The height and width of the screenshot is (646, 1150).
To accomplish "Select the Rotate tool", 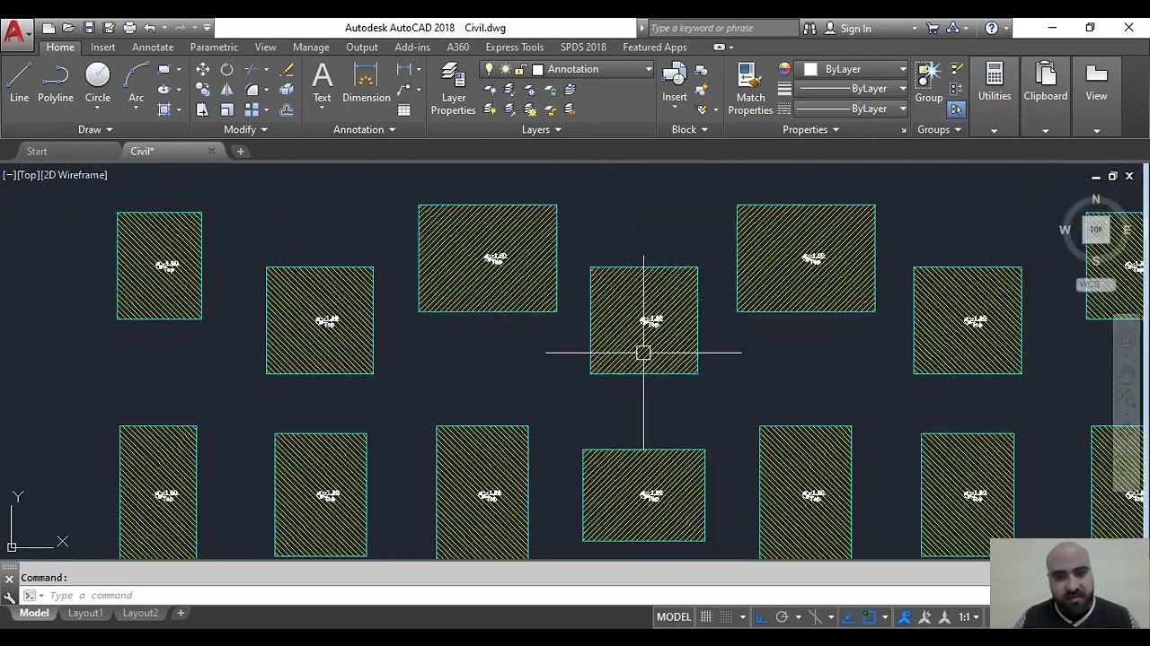I will coord(226,70).
